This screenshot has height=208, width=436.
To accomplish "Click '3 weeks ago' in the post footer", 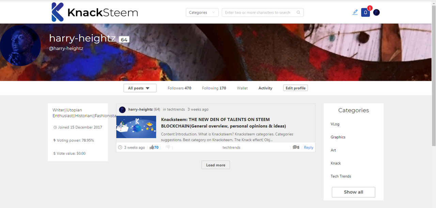I will point(135,148).
